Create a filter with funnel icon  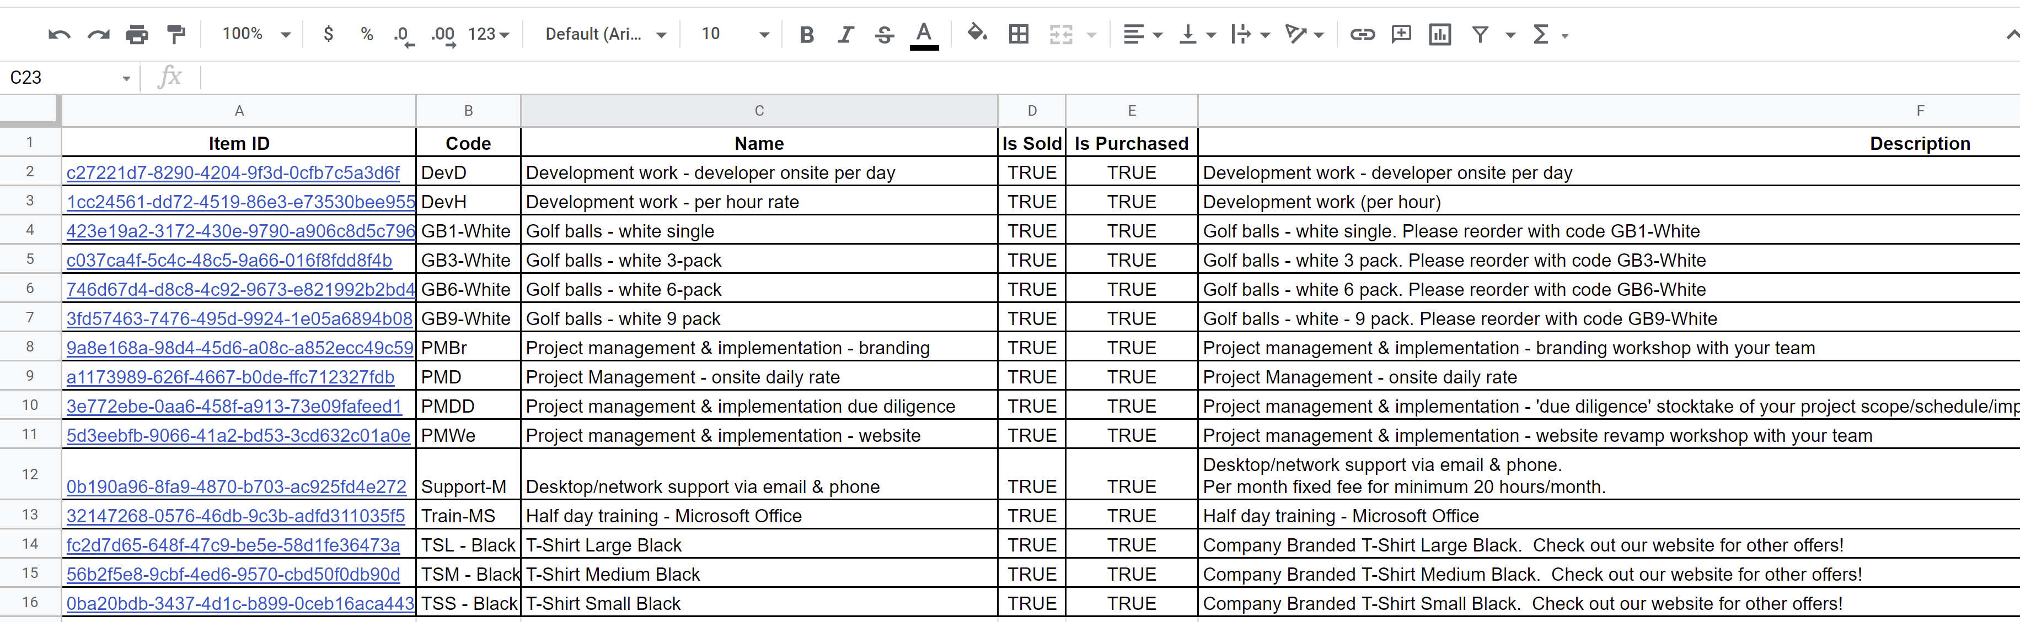[1480, 35]
